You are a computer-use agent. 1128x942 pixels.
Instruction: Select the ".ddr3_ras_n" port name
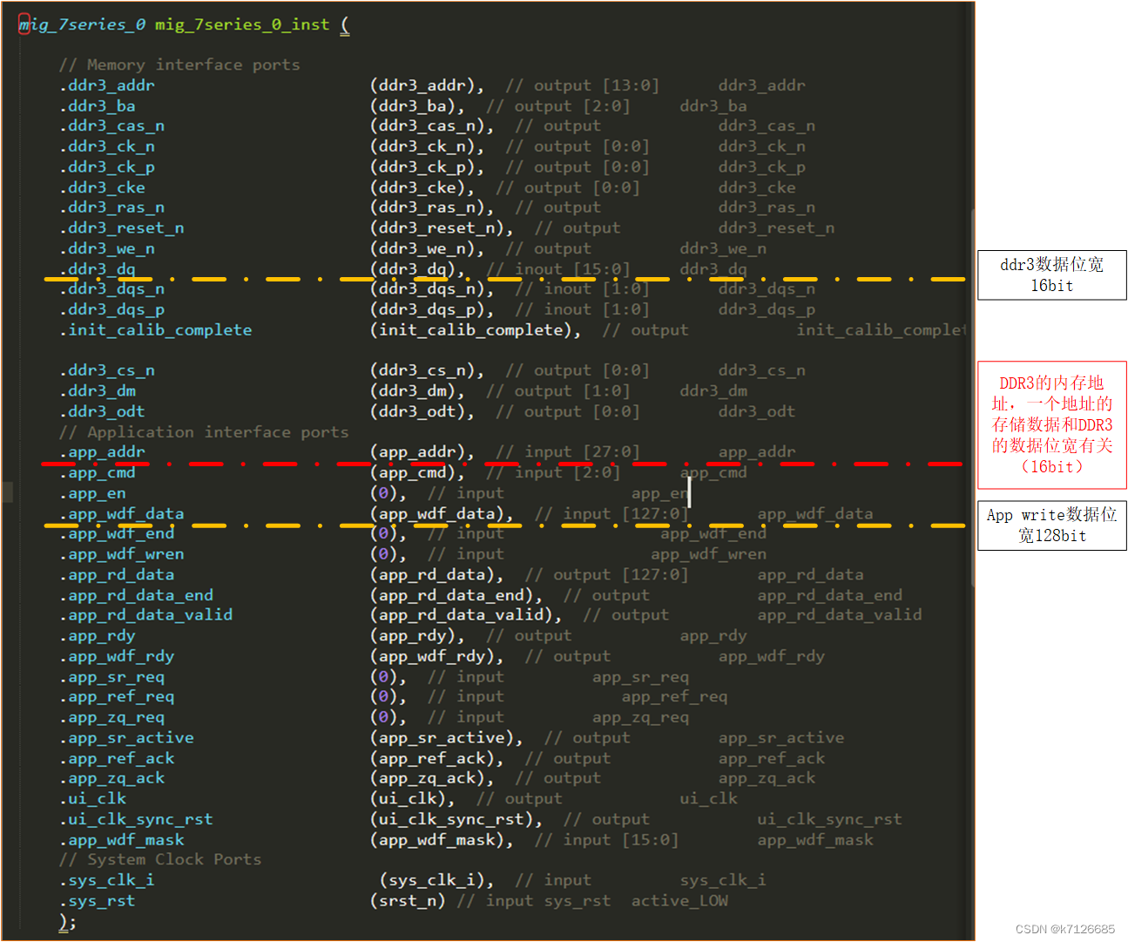111,207
